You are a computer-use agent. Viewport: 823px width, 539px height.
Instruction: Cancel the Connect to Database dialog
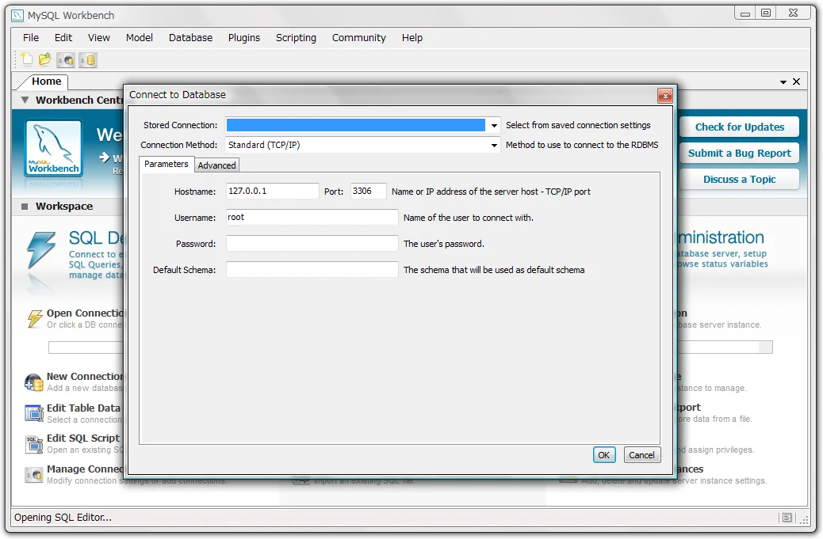pyautogui.click(x=641, y=455)
